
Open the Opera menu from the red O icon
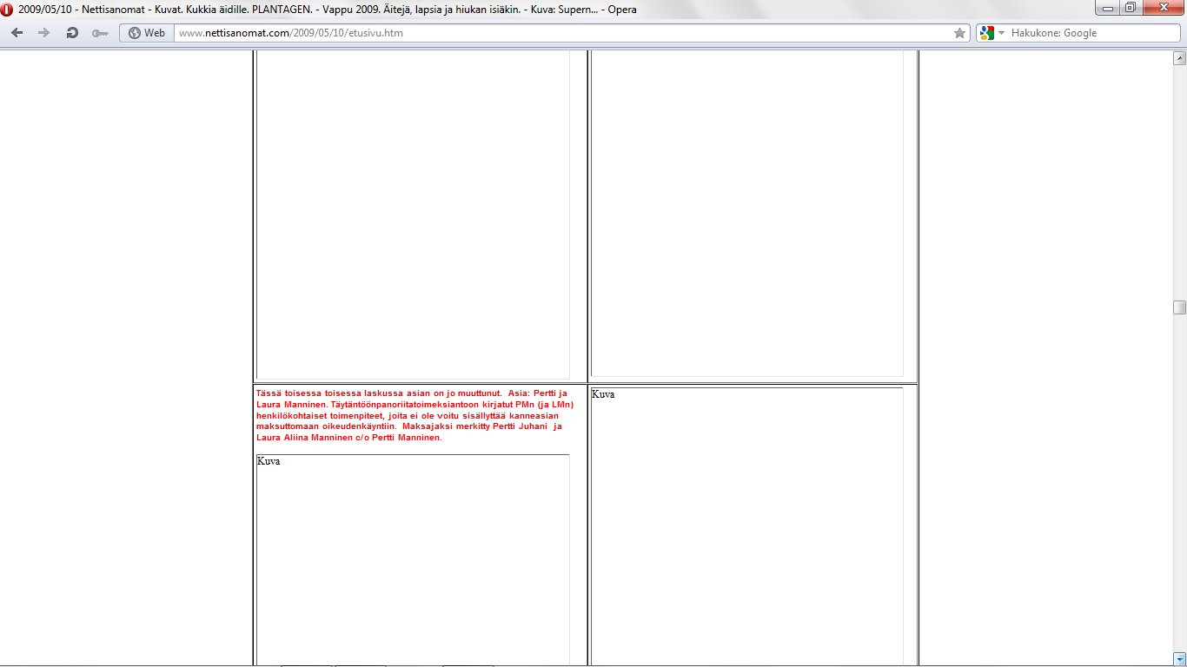click(8, 10)
